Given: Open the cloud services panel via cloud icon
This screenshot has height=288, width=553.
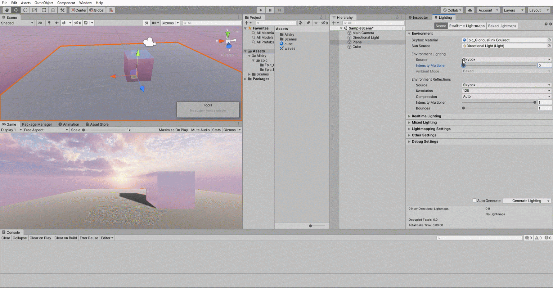Looking at the screenshot, I should tap(470, 10).
